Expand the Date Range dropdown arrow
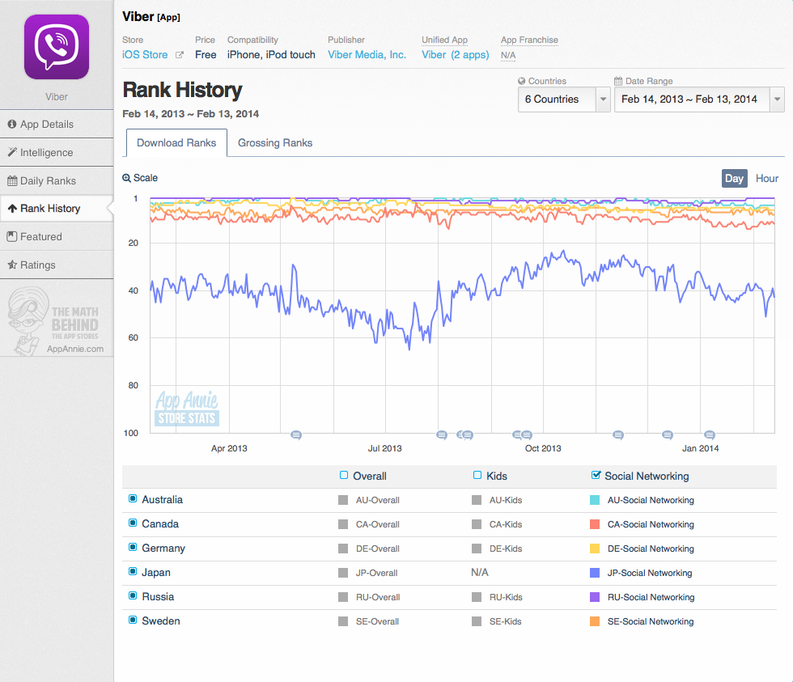Image resolution: width=793 pixels, height=682 pixels. click(778, 100)
